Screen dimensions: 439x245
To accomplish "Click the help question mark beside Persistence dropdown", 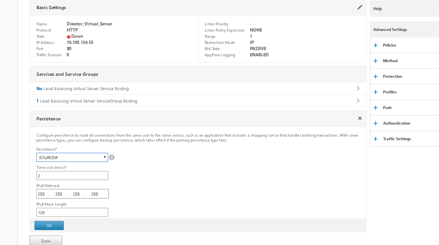I will click(112, 157).
